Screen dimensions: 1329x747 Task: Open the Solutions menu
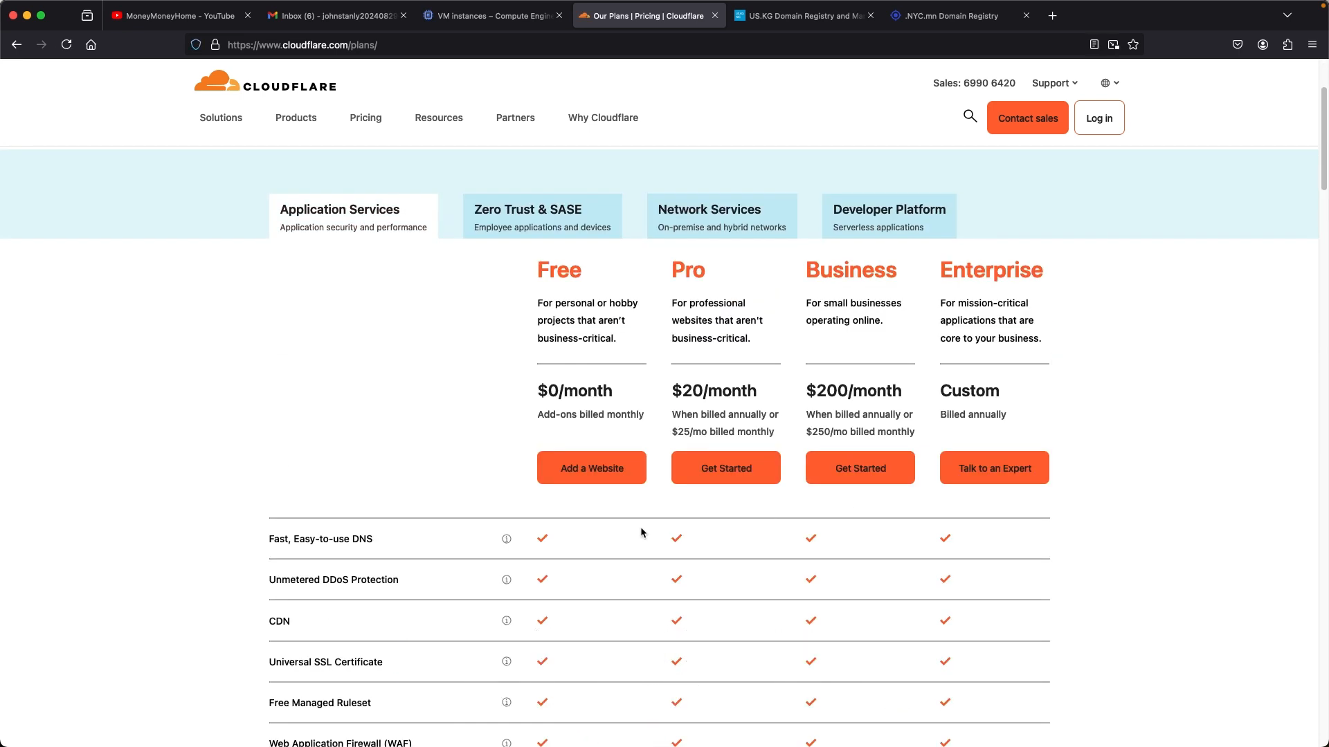pyautogui.click(x=221, y=118)
